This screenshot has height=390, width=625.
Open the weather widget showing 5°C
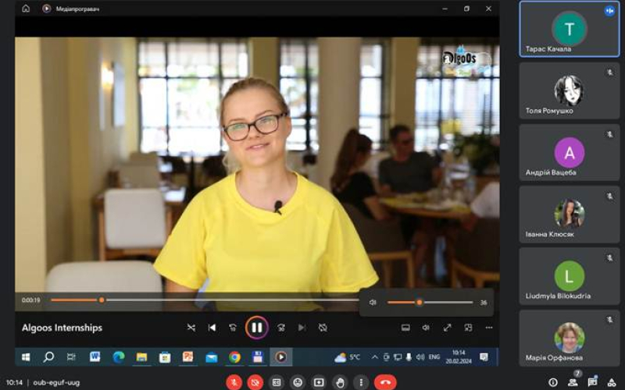(347, 357)
